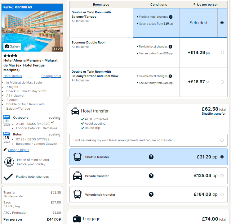Viewport: 231px width, 224px height.
Task: Select Double or Twin Room Balcony/Terrace radio
Action: (222, 23)
